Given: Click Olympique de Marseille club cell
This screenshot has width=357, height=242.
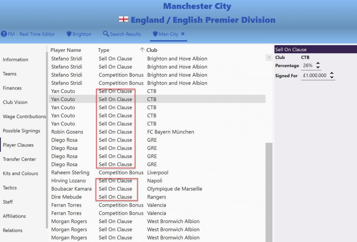Looking at the screenshot, I should [175, 189].
